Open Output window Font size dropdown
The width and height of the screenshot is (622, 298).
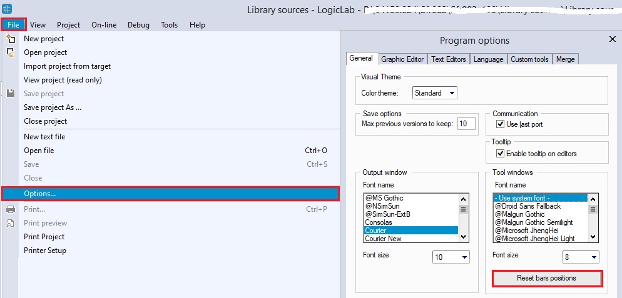[451, 257]
